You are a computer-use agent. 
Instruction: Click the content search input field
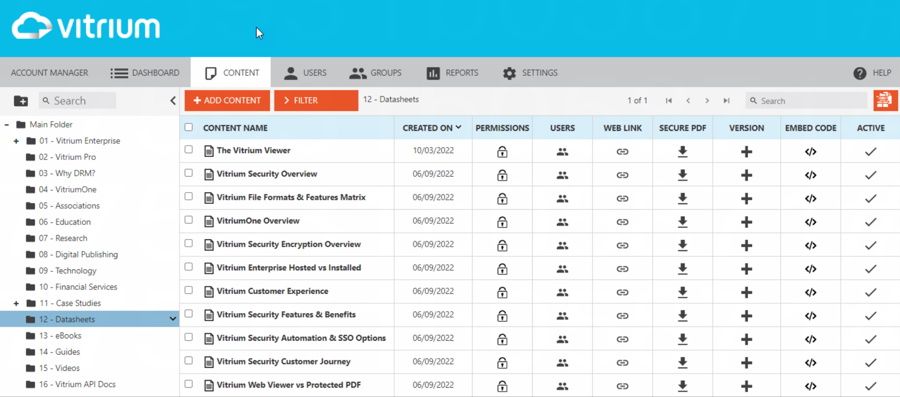coord(807,100)
